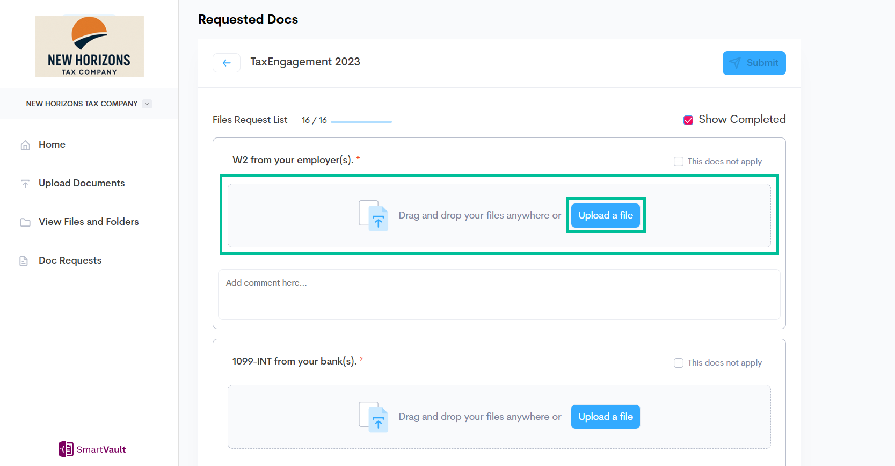The width and height of the screenshot is (895, 466).
Task: Expand the New Horizons Tax Company dropdown
Action: [147, 104]
